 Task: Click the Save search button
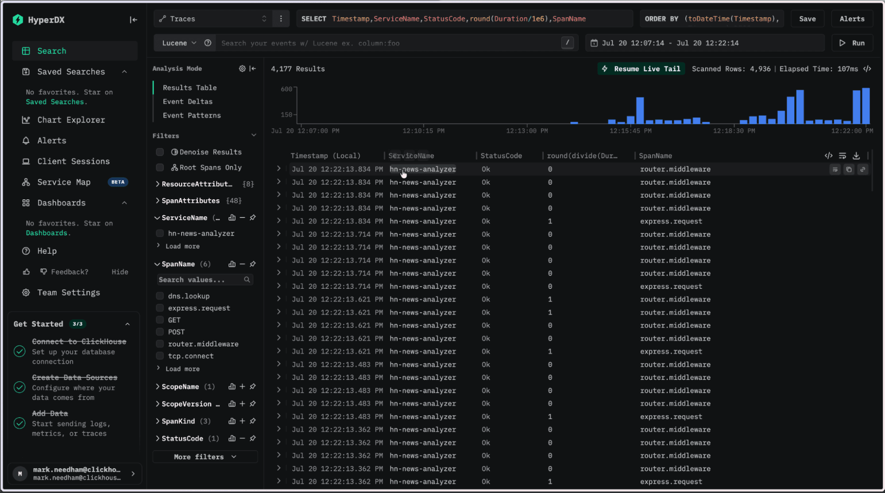807,19
